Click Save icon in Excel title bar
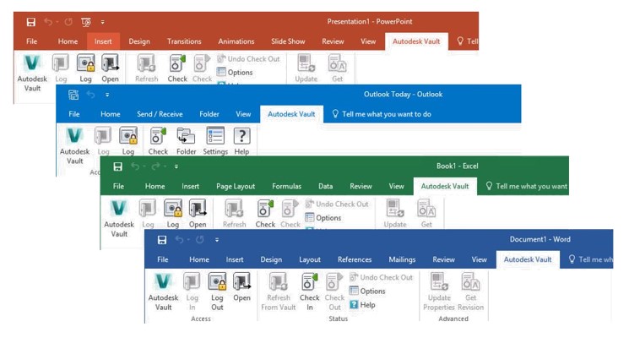The image size is (629, 338). coord(118,166)
